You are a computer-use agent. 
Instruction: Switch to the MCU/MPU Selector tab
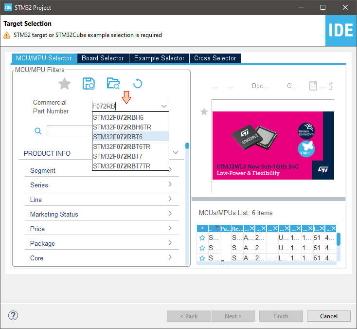click(44, 58)
